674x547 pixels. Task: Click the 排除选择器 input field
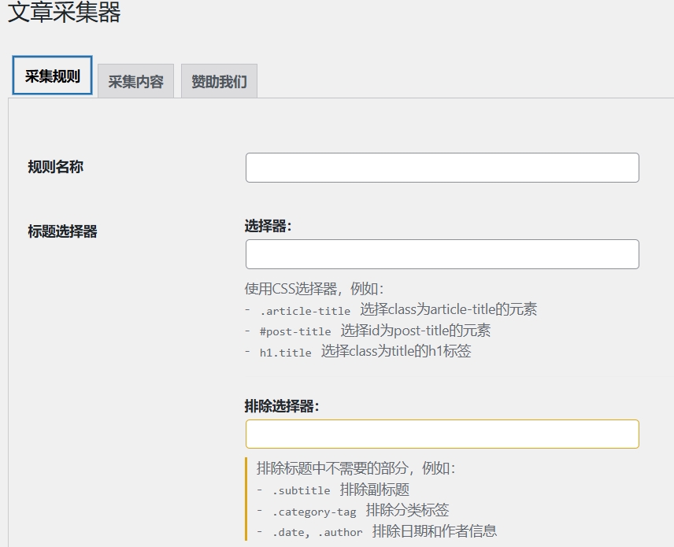[x=443, y=434]
